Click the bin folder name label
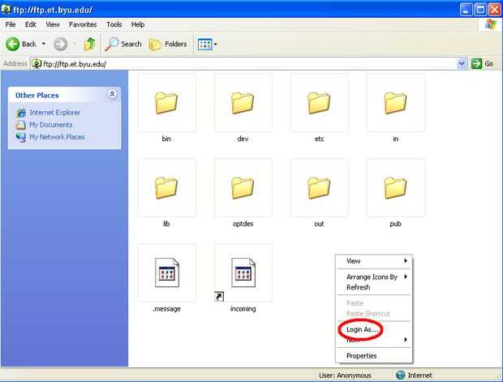Image resolution: width=503 pixels, height=382 pixels. coord(166,139)
